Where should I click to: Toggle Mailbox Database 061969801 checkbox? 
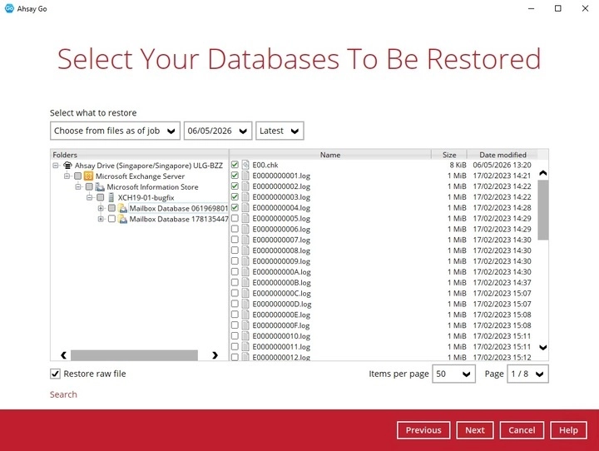pyautogui.click(x=111, y=208)
